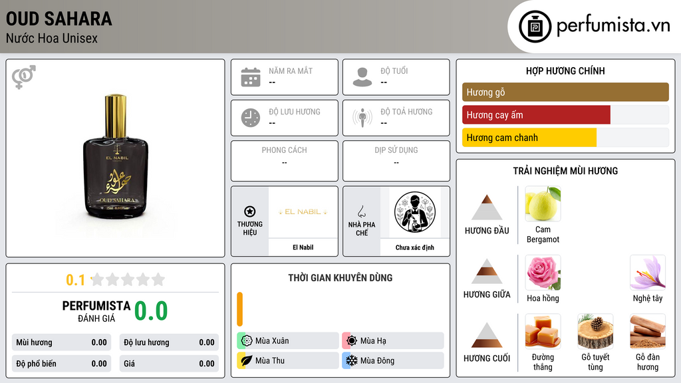Click the Hợp hương chính heading
Screen dimensions: 681x383
[x=565, y=70]
